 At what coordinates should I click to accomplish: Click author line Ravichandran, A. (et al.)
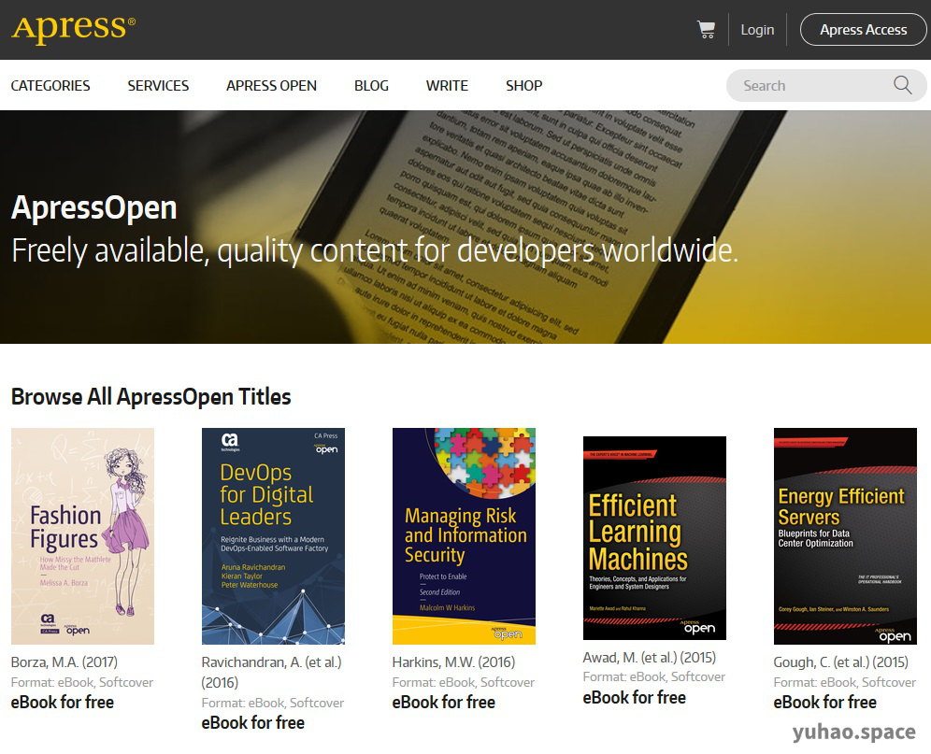271,672
